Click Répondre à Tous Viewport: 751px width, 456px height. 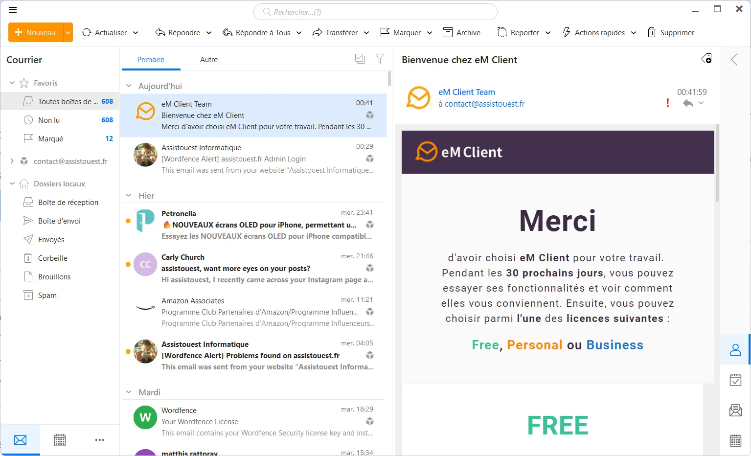256,32
